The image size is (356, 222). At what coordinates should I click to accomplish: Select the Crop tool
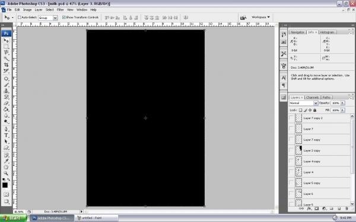[6, 65]
